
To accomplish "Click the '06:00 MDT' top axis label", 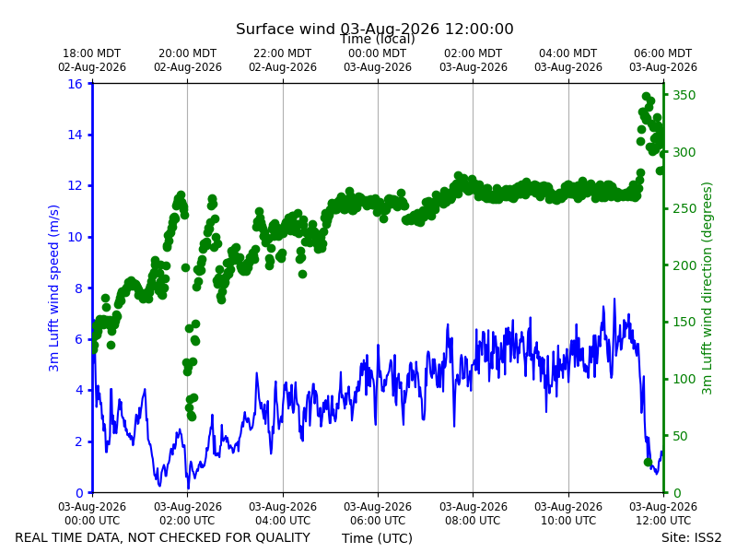I will [x=662, y=53].
